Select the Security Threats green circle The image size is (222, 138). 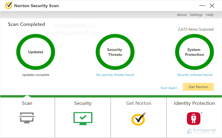(x=115, y=52)
